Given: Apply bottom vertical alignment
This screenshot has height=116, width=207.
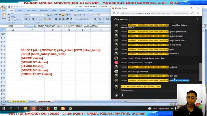Looking at the screenshot, I should [x=63, y=15].
